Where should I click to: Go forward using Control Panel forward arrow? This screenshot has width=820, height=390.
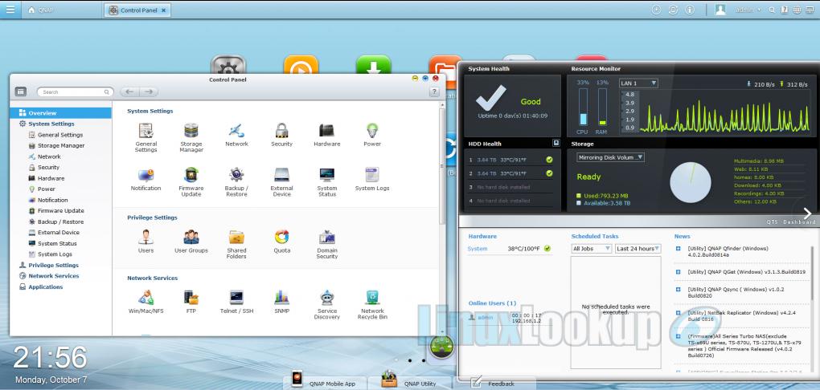click(149, 92)
